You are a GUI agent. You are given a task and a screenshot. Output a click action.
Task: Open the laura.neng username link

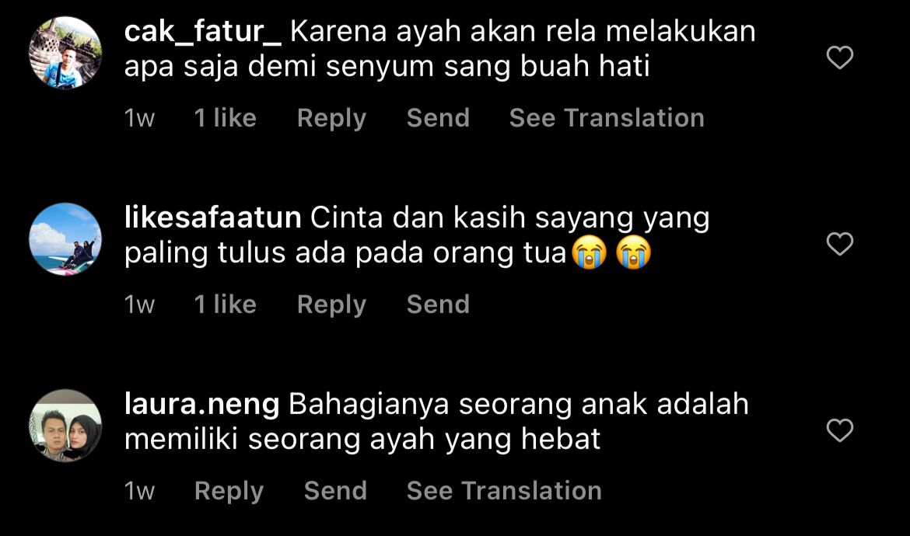(201, 404)
